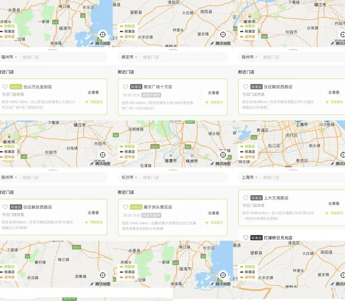Open the 福州市 city dropdown

click(9, 57)
